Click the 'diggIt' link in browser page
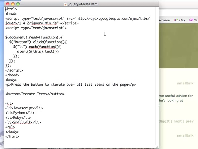The image size is (198, 149). click(164, 121)
